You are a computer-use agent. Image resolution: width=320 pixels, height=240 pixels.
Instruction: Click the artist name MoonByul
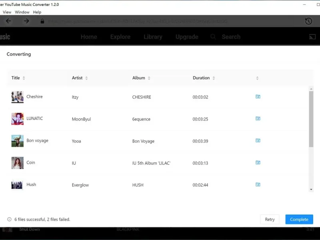pyautogui.click(x=81, y=119)
